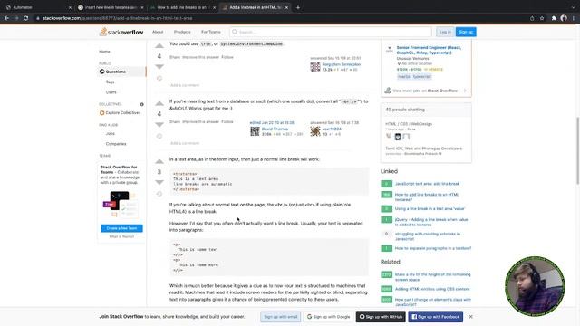Image resolution: width=580 pixels, height=326 pixels.
Task: Click View more jobs on Stack Overflow
Action: coord(425,91)
